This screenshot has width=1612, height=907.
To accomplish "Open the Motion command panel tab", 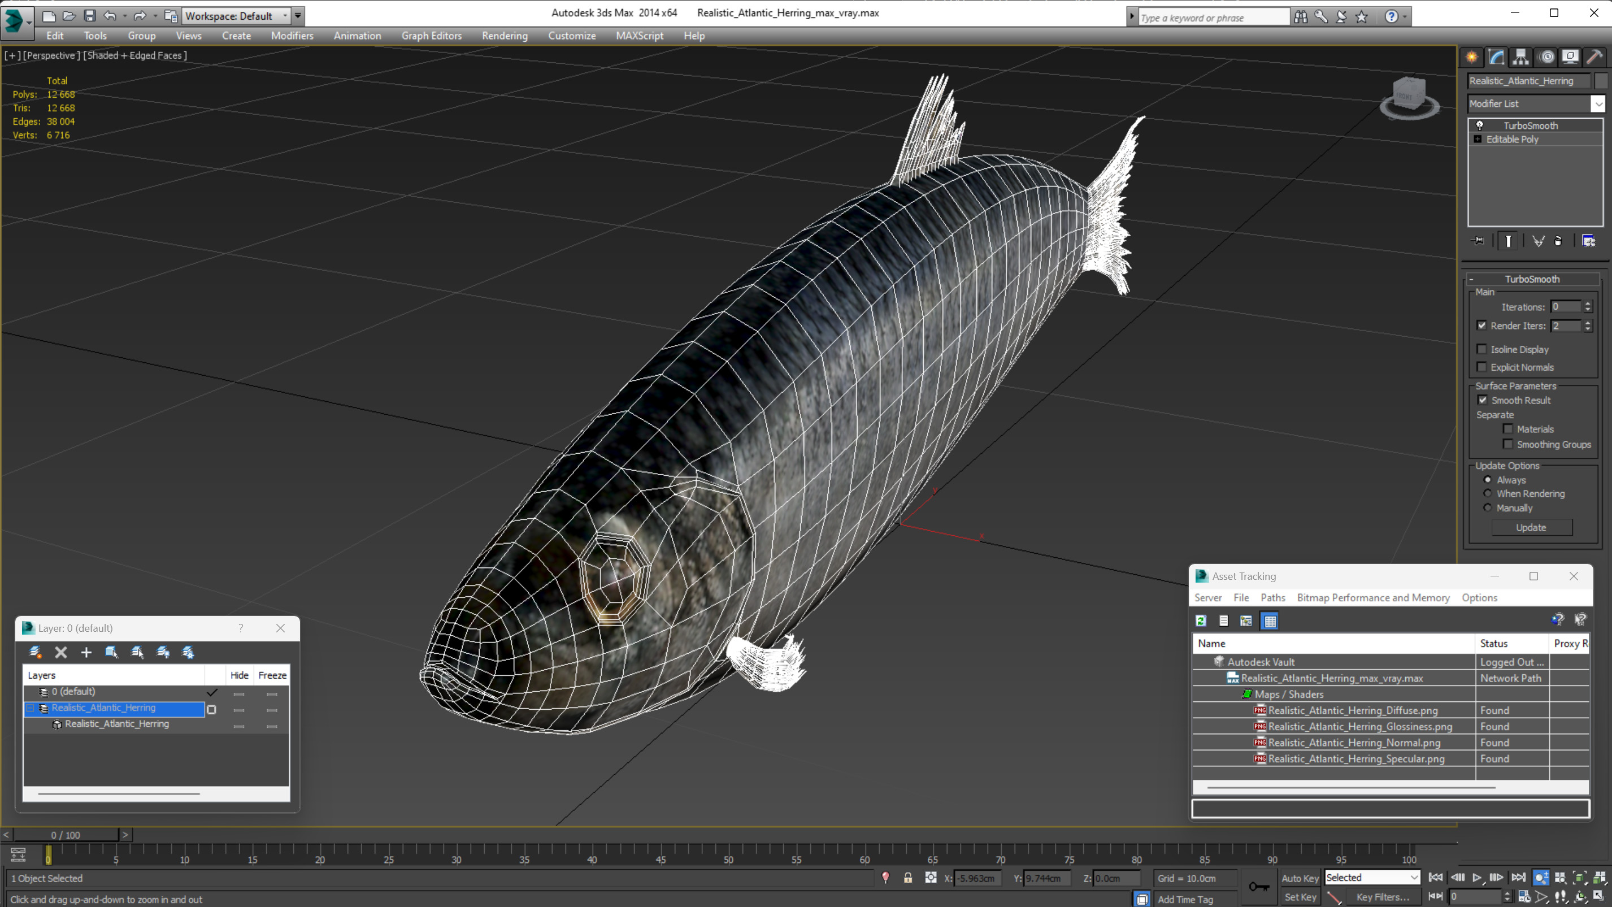I will pos(1546,57).
